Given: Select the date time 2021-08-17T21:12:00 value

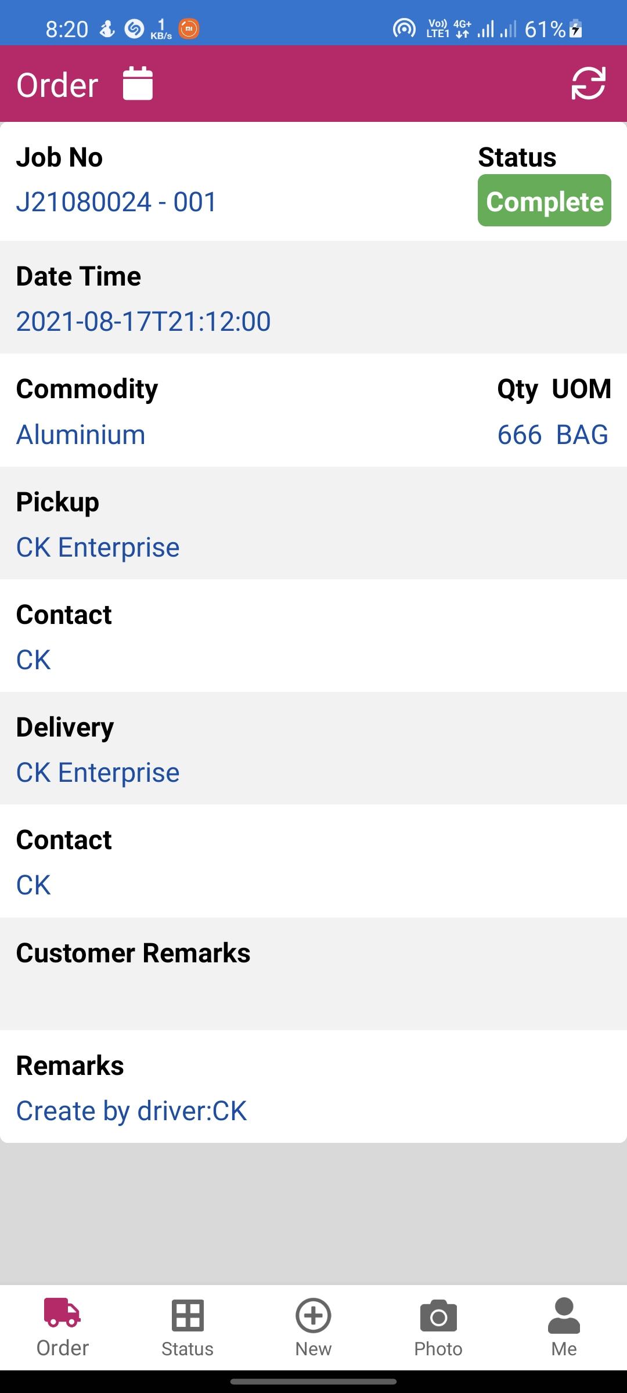Looking at the screenshot, I should [x=143, y=321].
